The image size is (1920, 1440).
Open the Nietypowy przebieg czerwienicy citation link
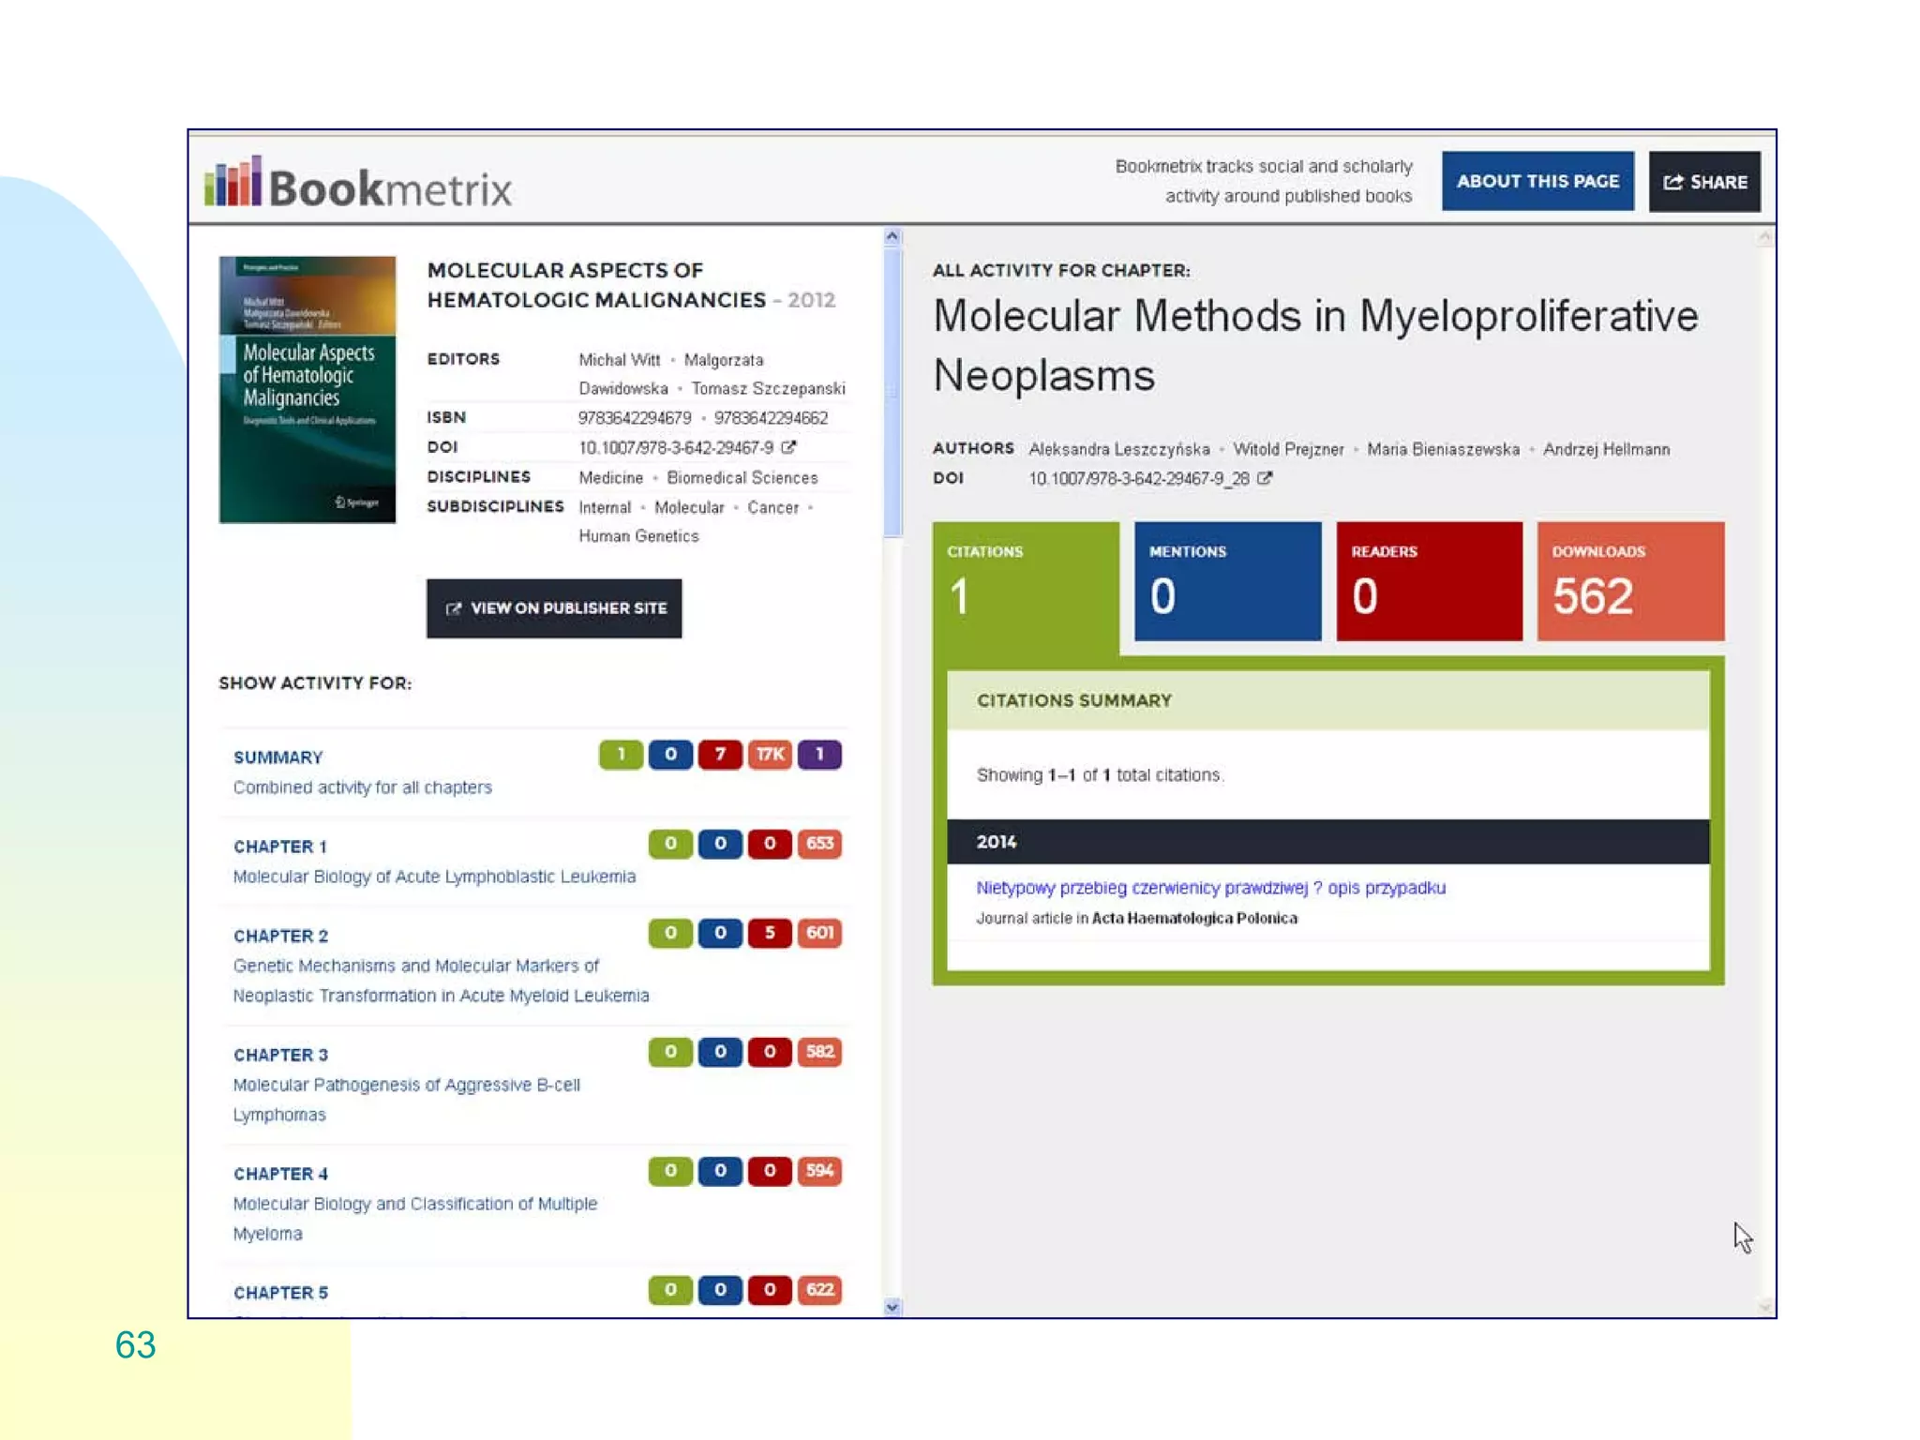pos(1210,888)
